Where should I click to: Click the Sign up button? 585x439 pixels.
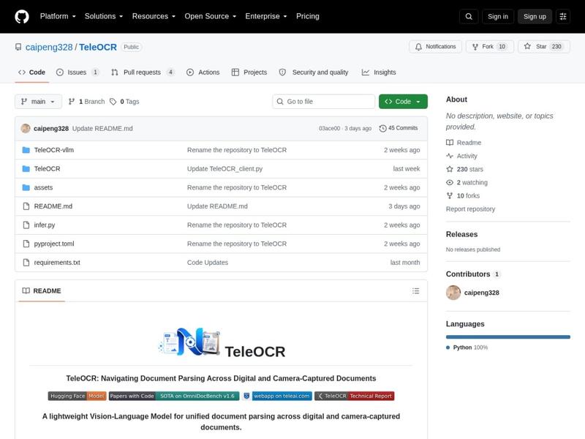click(535, 16)
